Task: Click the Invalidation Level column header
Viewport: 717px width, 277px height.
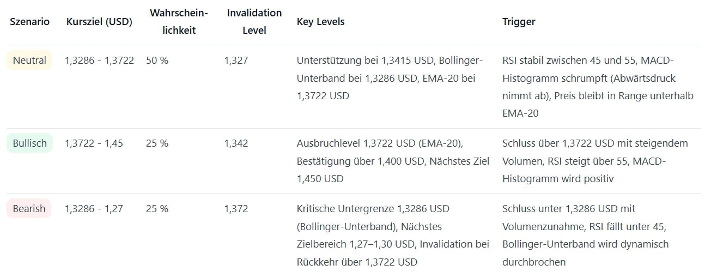Action: coord(254,21)
